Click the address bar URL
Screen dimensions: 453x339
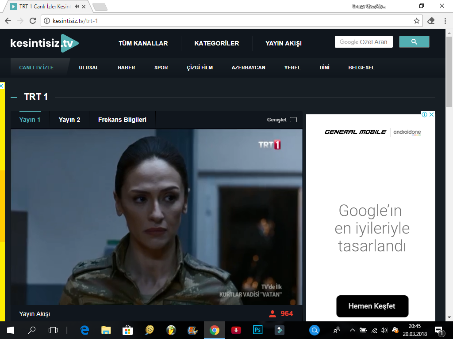click(x=75, y=21)
